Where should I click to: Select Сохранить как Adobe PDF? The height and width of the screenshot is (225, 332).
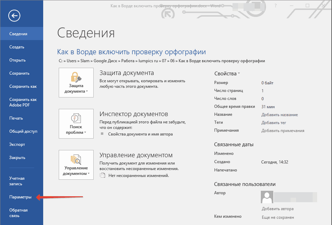(23, 102)
